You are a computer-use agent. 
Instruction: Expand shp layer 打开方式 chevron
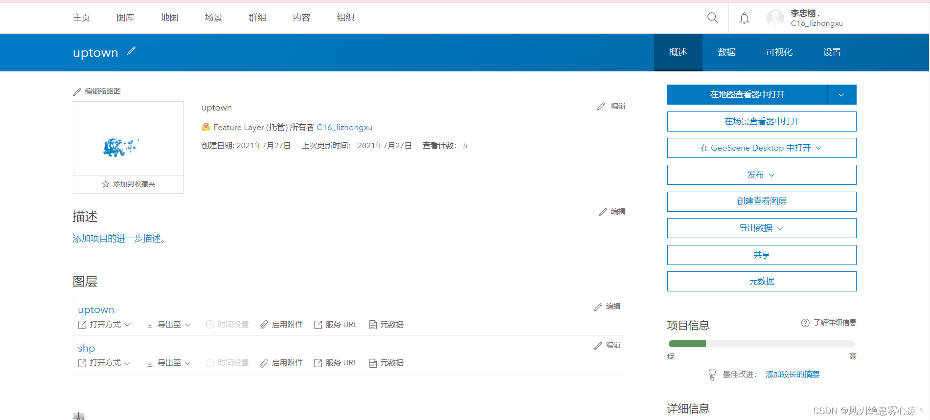pos(127,363)
